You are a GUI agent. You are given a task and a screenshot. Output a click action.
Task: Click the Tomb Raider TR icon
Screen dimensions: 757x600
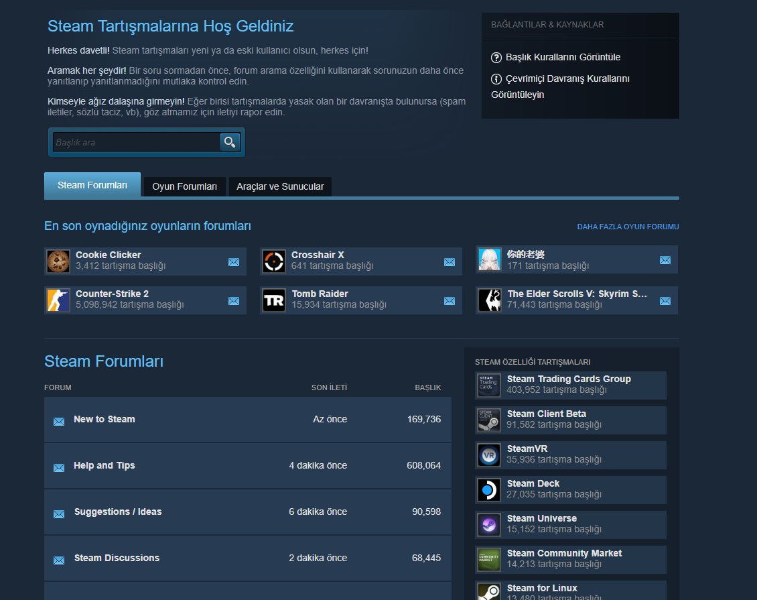[x=274, y=300]
